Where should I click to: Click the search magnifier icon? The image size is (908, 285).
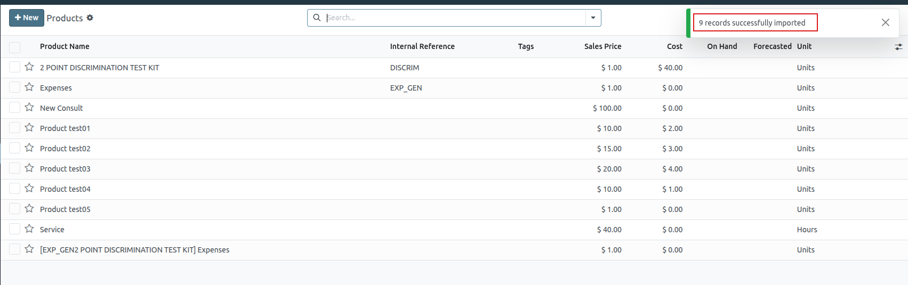[317, 18]
